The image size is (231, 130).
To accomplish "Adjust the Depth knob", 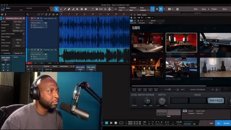I will [162, 101].
